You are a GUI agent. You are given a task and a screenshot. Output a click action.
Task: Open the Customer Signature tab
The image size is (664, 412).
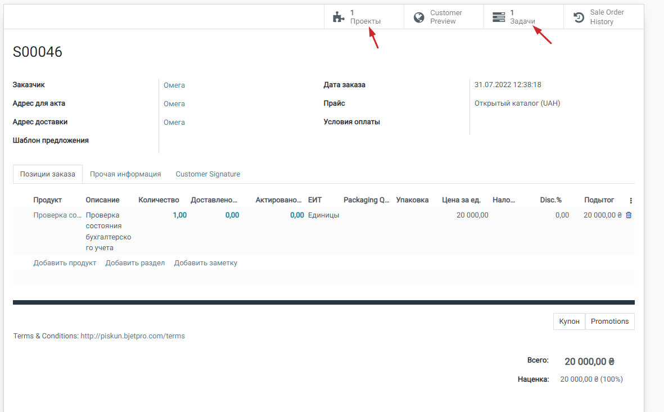pyautogui.click(x=207, y=174)
